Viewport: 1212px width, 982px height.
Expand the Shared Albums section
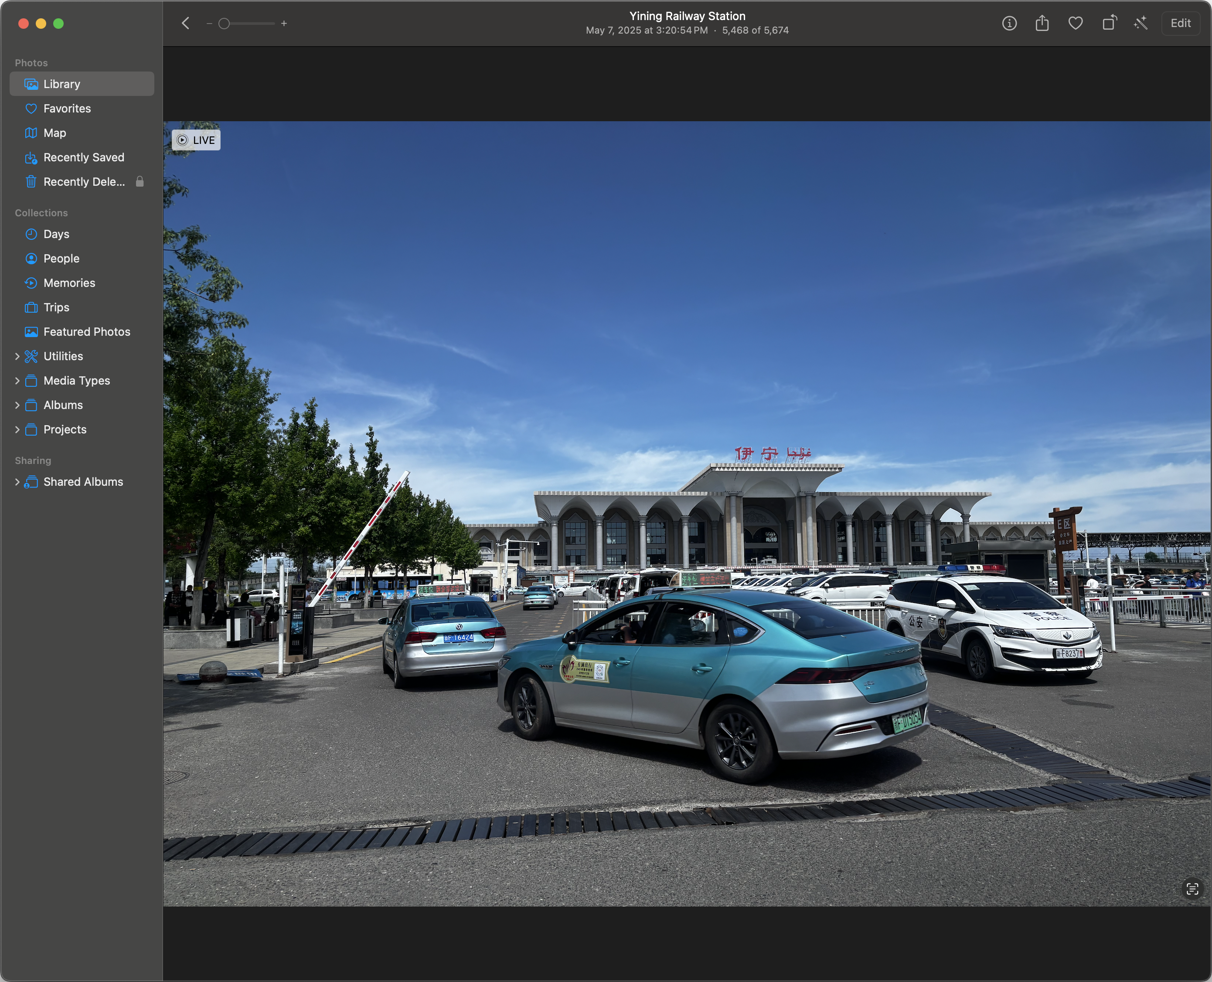pos(17,482)
